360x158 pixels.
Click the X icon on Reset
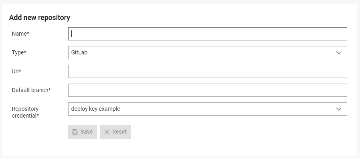(x=107, y=132)
